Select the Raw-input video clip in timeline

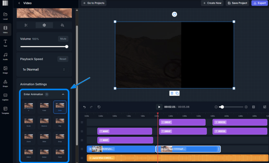tap(188, 149)
